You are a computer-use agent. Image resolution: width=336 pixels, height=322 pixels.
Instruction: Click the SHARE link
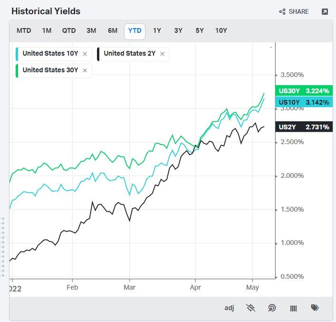click(x=299, y=11)
